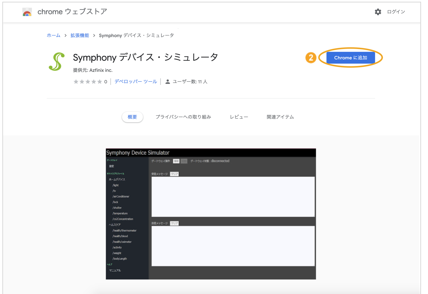
Task: Click the Symphony green S extension icon
Action: [x=57, y=61]
